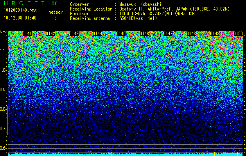This screenshot has height=156, width=246.
Task: Click the 0144 time marker
Action: coord(97,34)
